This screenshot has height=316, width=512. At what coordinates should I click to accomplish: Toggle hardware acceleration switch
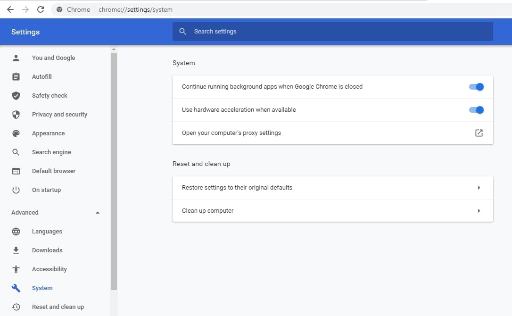pos(476,110)
